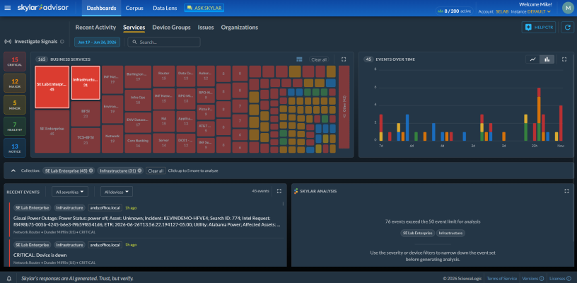Toggle the 15 Critical severity filter
The height and width of the screenshot is (283, 577).
[x=15, y=62]
